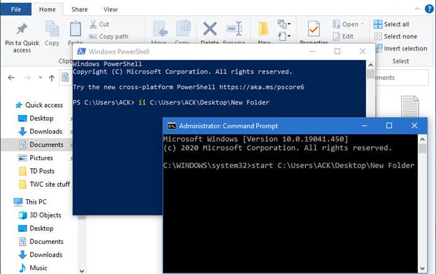Click Select all
The height and width of the screenshot is (274, 436).
pos(391,24)
